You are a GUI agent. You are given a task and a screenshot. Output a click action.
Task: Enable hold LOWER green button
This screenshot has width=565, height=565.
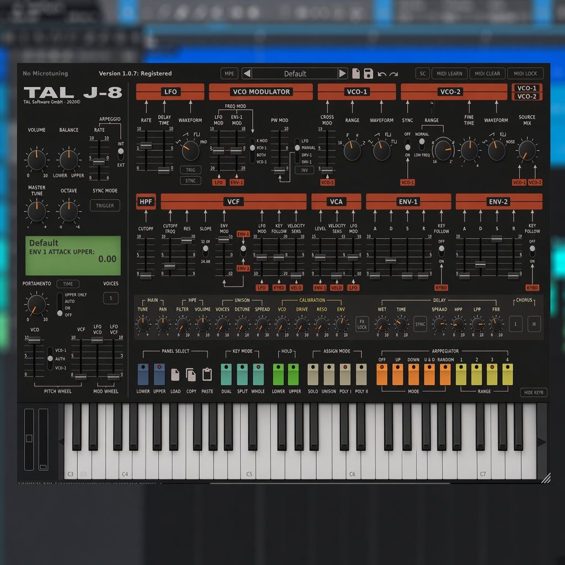tap(278, 375)
